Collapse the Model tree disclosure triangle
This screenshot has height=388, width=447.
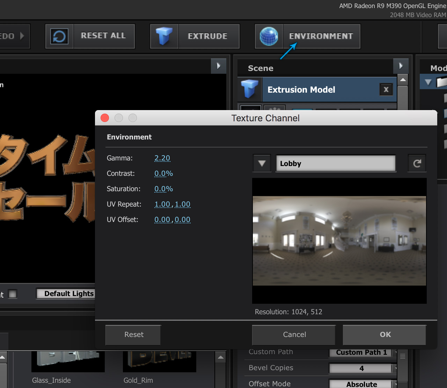click(428, 82)
